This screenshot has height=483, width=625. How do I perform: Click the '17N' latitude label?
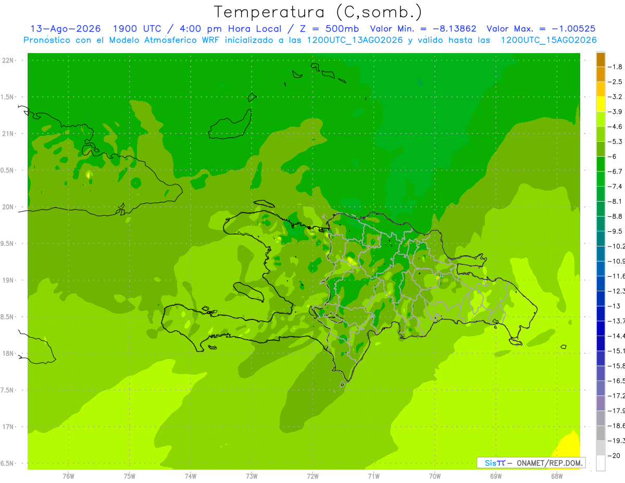pyautogui.click(x=9, y=427)
